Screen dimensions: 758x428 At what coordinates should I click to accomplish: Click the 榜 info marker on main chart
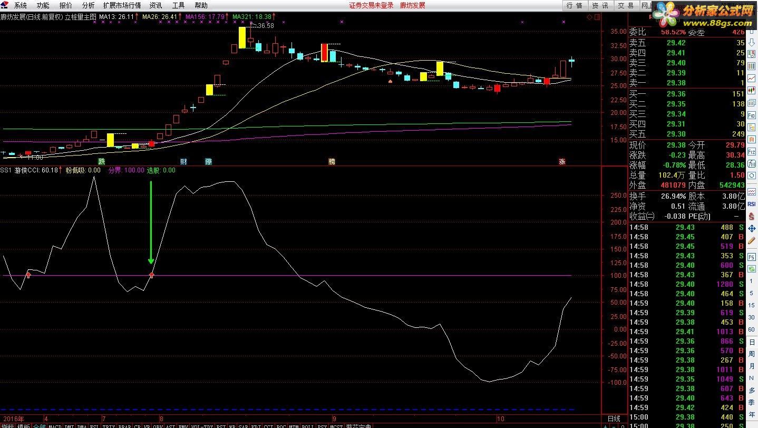(332, 161)
